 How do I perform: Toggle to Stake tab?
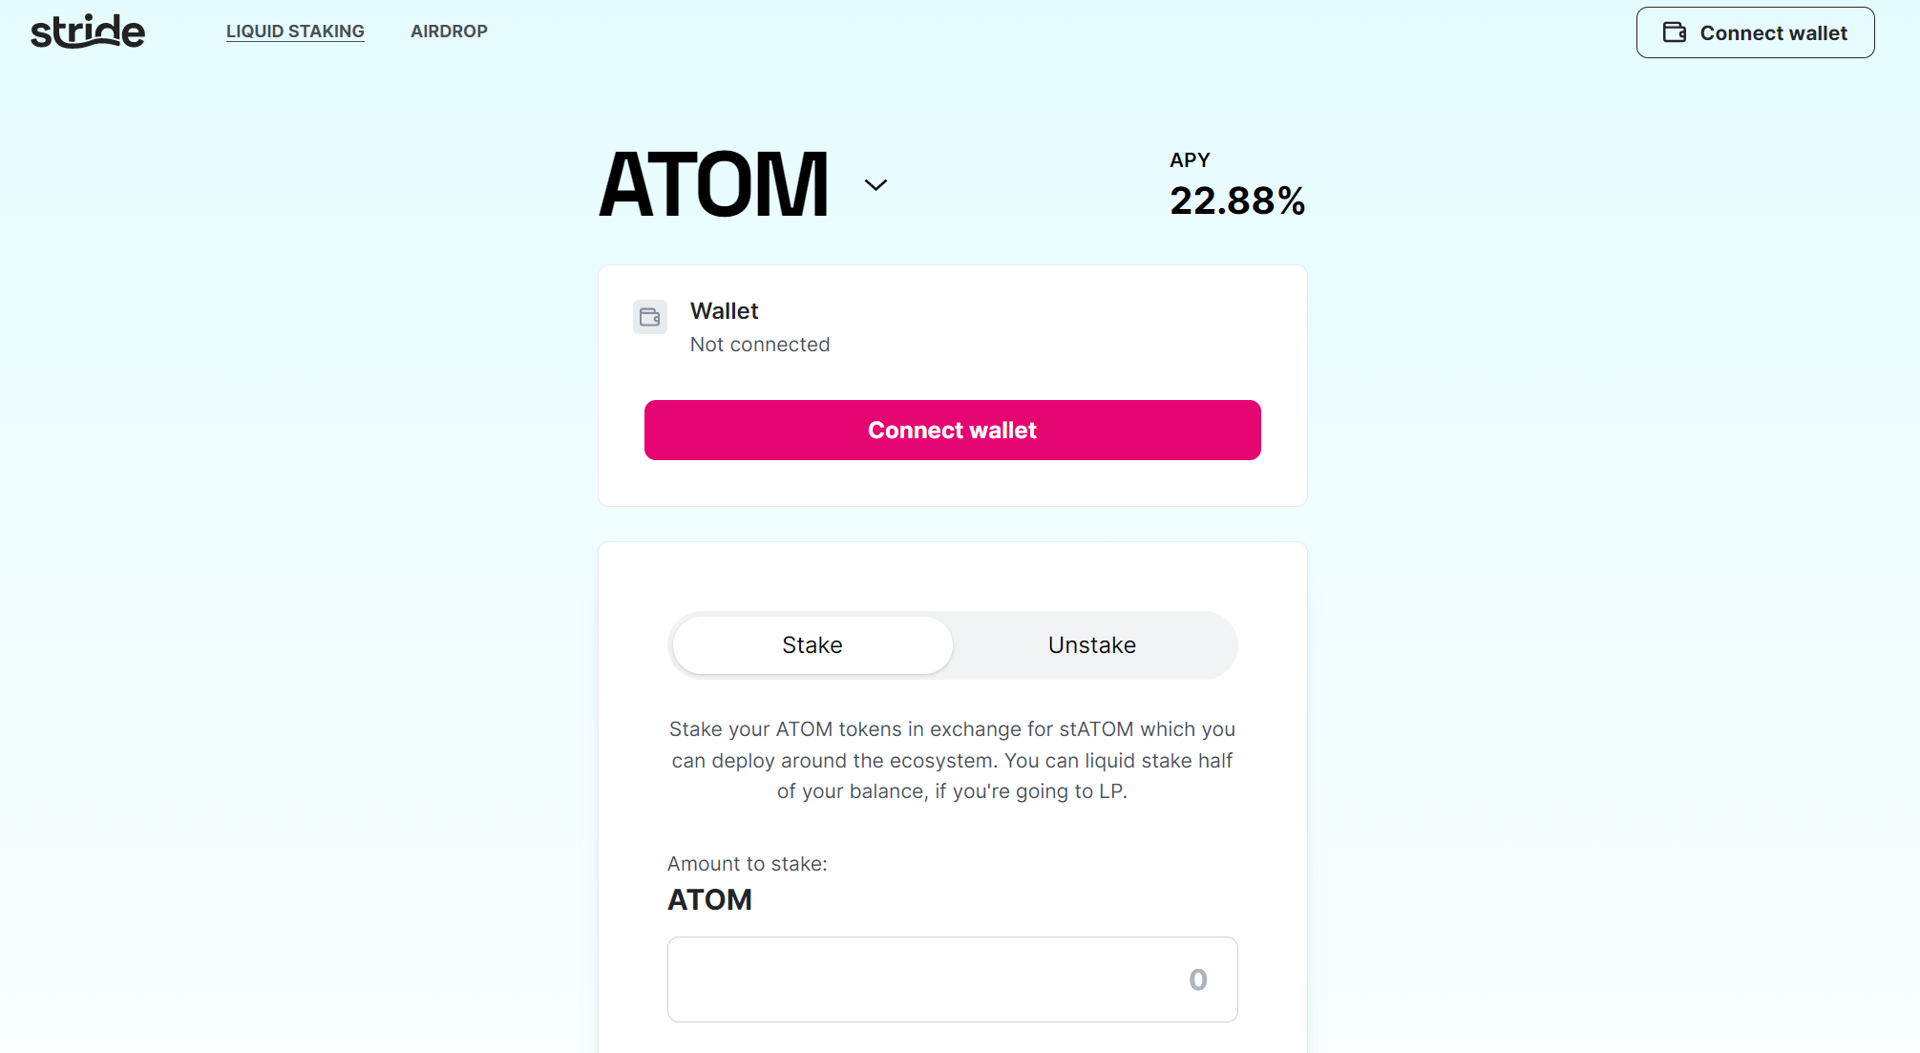[x=812, y=644]
